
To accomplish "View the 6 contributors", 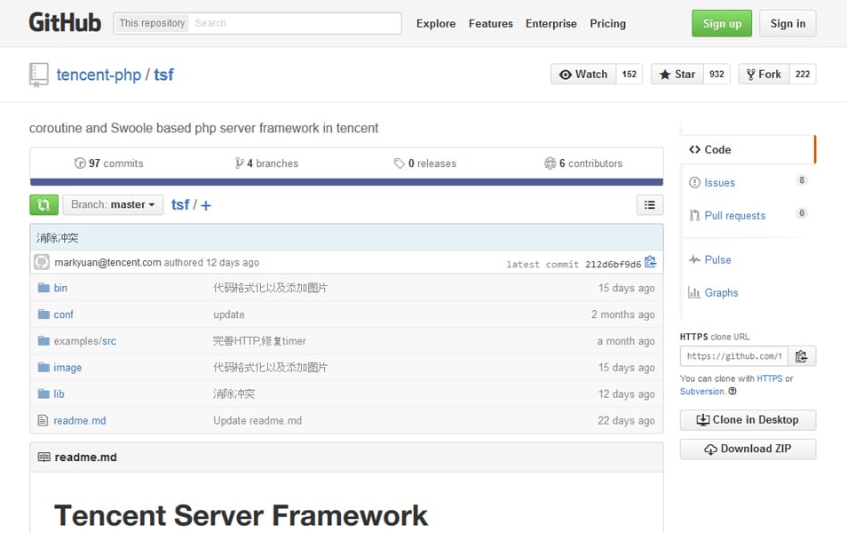I will (x=583, y=163).
